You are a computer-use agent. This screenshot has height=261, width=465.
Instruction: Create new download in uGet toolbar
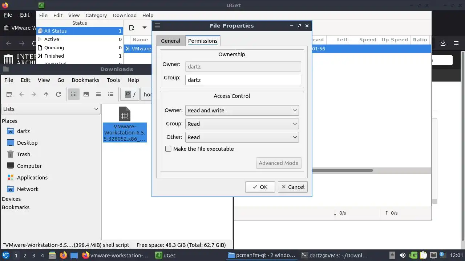coord(132,28)
